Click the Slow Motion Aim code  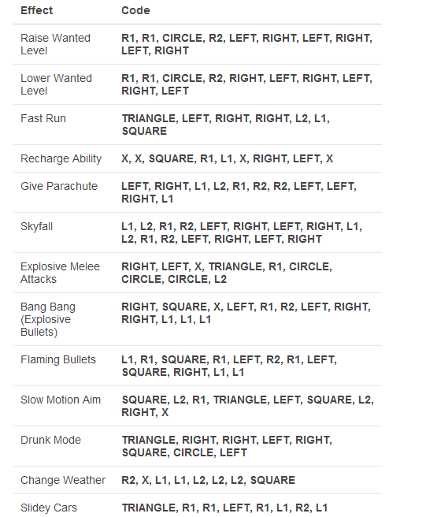coord(248,406)
